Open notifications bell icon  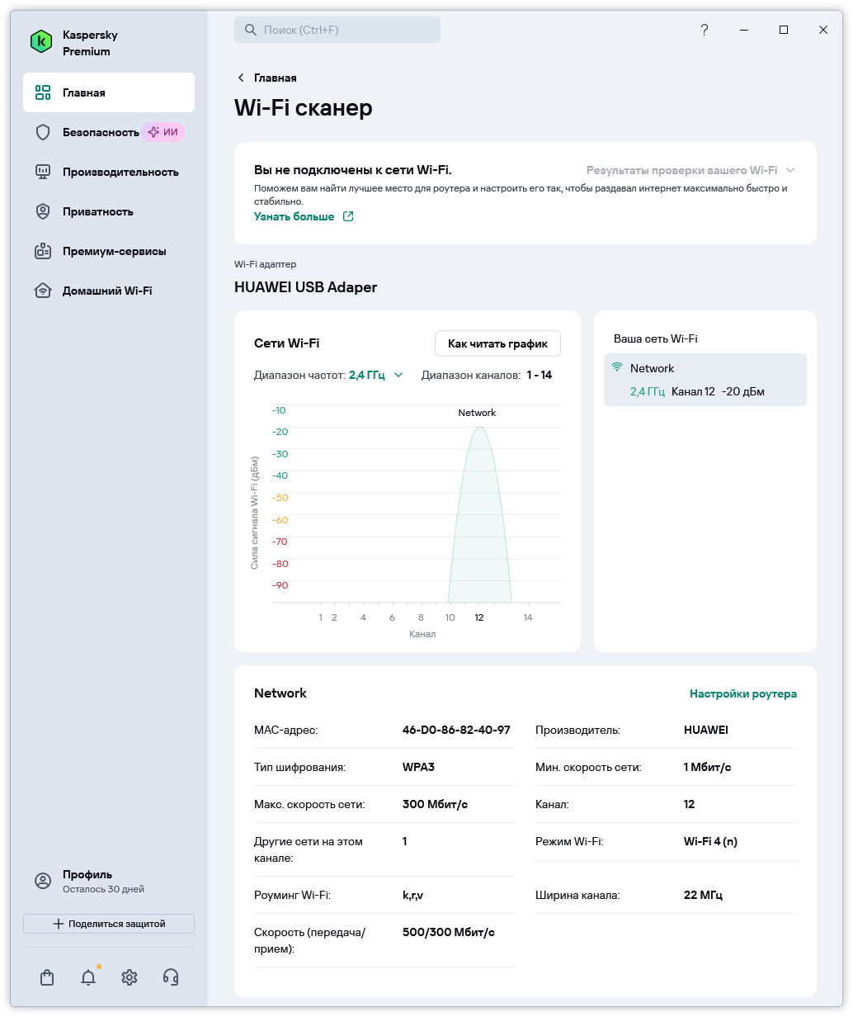[x=88, y=977]
